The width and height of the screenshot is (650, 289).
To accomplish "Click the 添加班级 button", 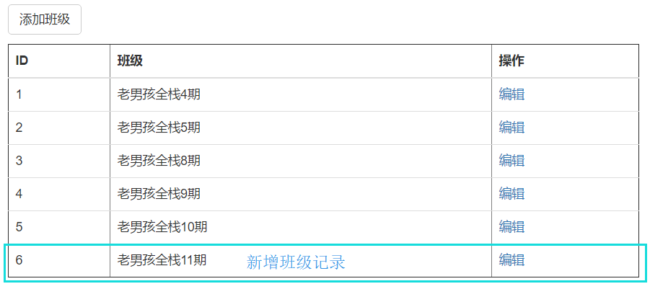I will tap(45, 19).
